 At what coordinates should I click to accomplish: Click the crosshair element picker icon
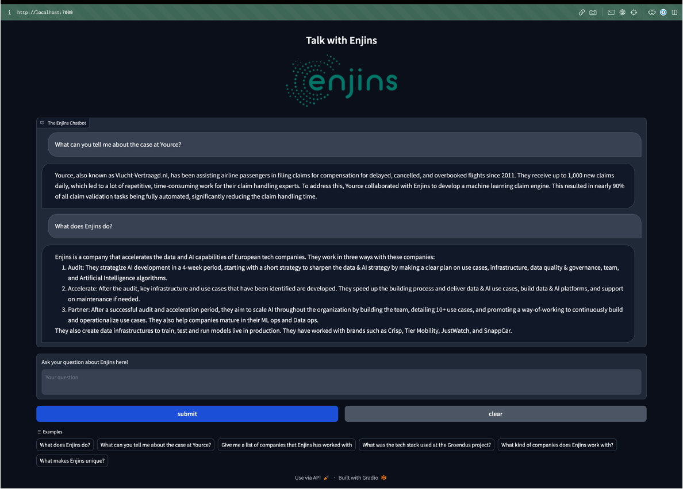coord(634,13)
